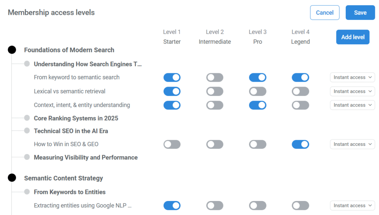Enable Intermediate access for Lexical vs semantic retrieval
The width and height of the screenshot is (379, 215).
[x=215, y=91]
